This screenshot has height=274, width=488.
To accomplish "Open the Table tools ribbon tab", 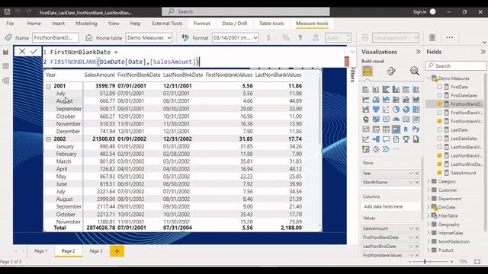I will click(x=271, y=24).
